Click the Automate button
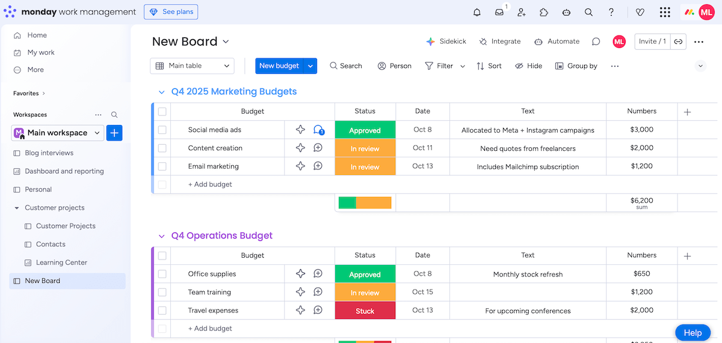Screen dimensions: 722x343 557,41
